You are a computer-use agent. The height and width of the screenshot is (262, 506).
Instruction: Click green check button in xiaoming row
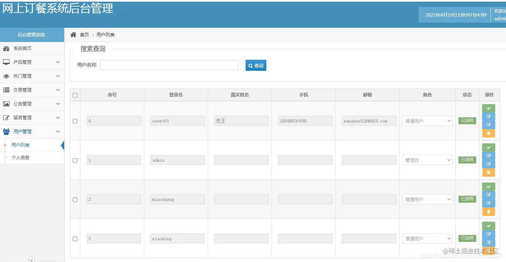pos(489,226)
